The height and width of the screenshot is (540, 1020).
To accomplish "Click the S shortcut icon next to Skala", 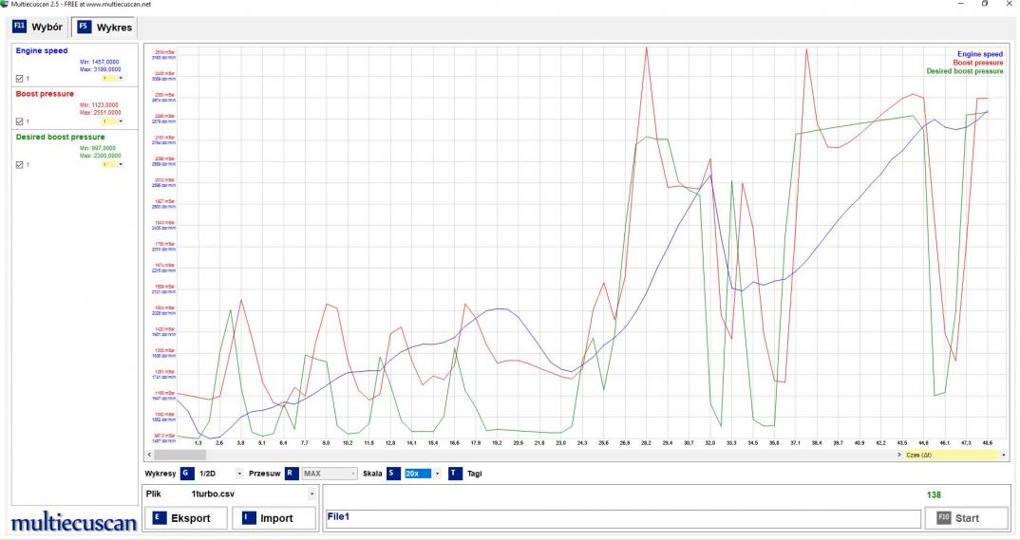I will click(x=393, y=473).
